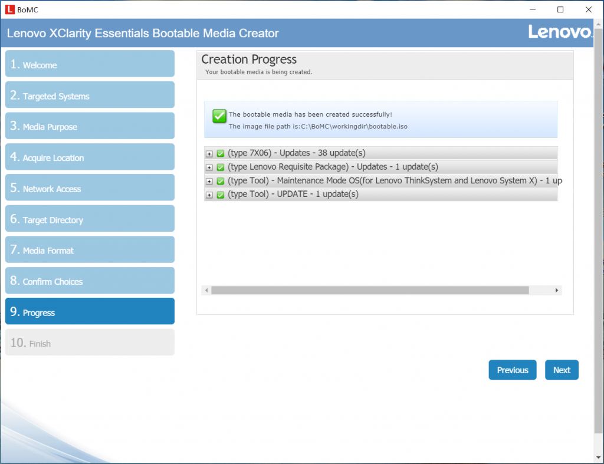Toggle the Lenovo Requisite Package checkbox

click(x=221, y=167)
